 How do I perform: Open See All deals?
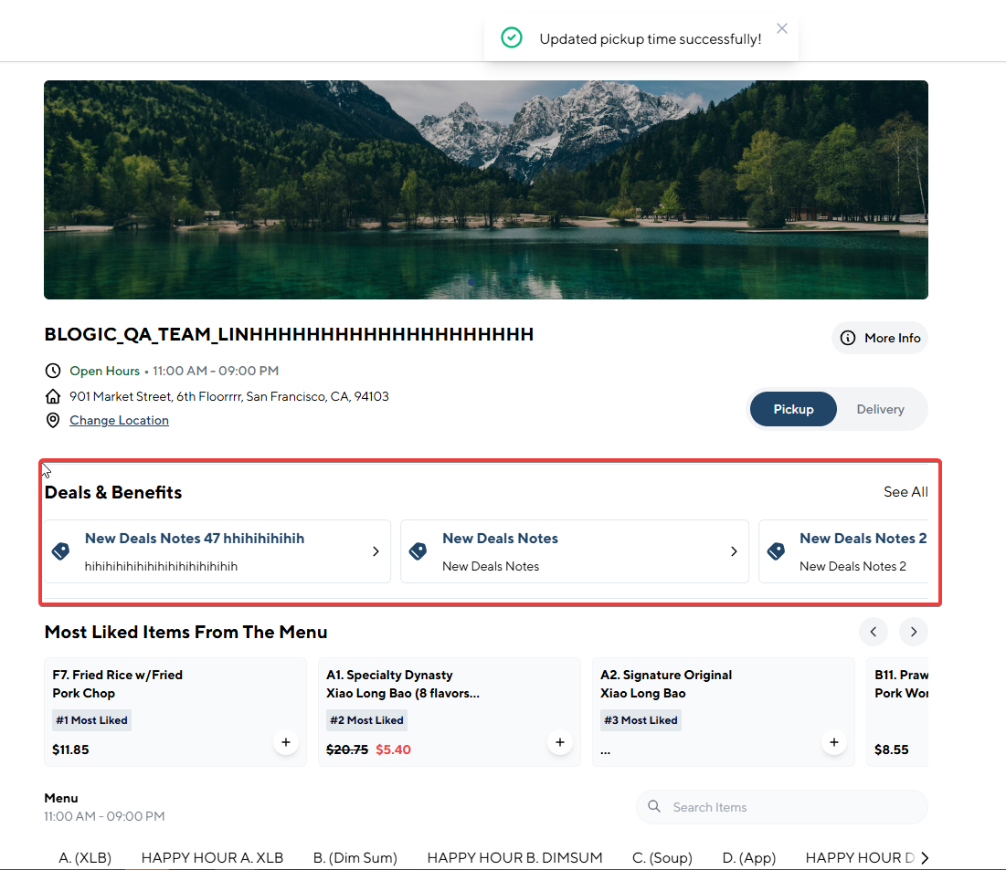pos(905,492)
